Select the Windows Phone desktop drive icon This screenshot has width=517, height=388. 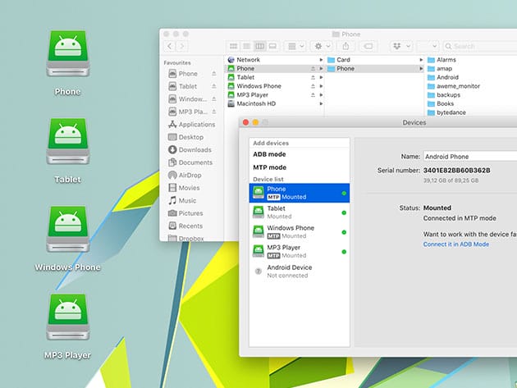point(67,231)
